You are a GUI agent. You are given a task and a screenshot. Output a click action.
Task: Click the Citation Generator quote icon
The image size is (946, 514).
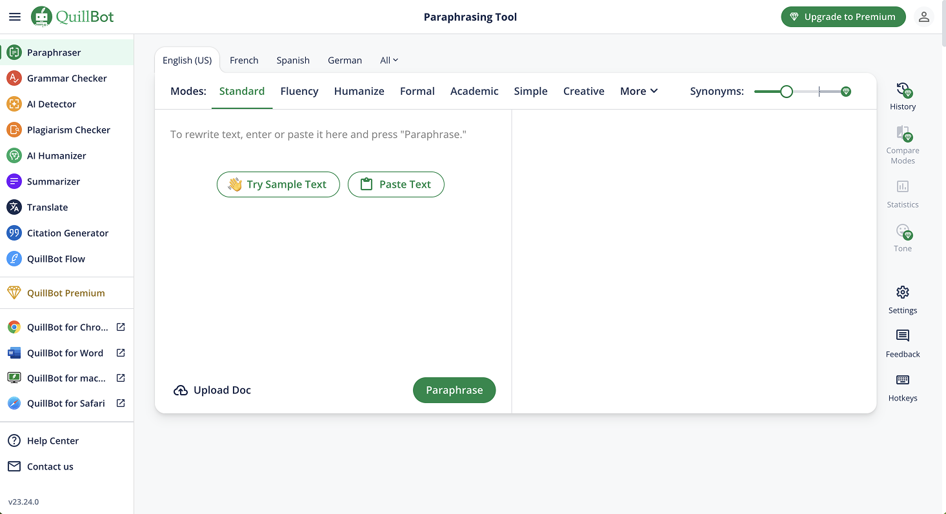point(14,233)
